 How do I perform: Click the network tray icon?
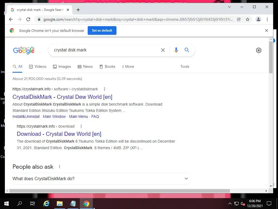point(236,204)
